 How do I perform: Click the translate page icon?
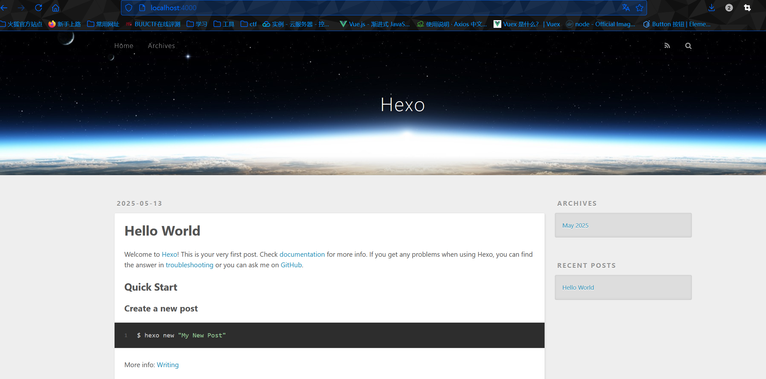coord(626,8)
